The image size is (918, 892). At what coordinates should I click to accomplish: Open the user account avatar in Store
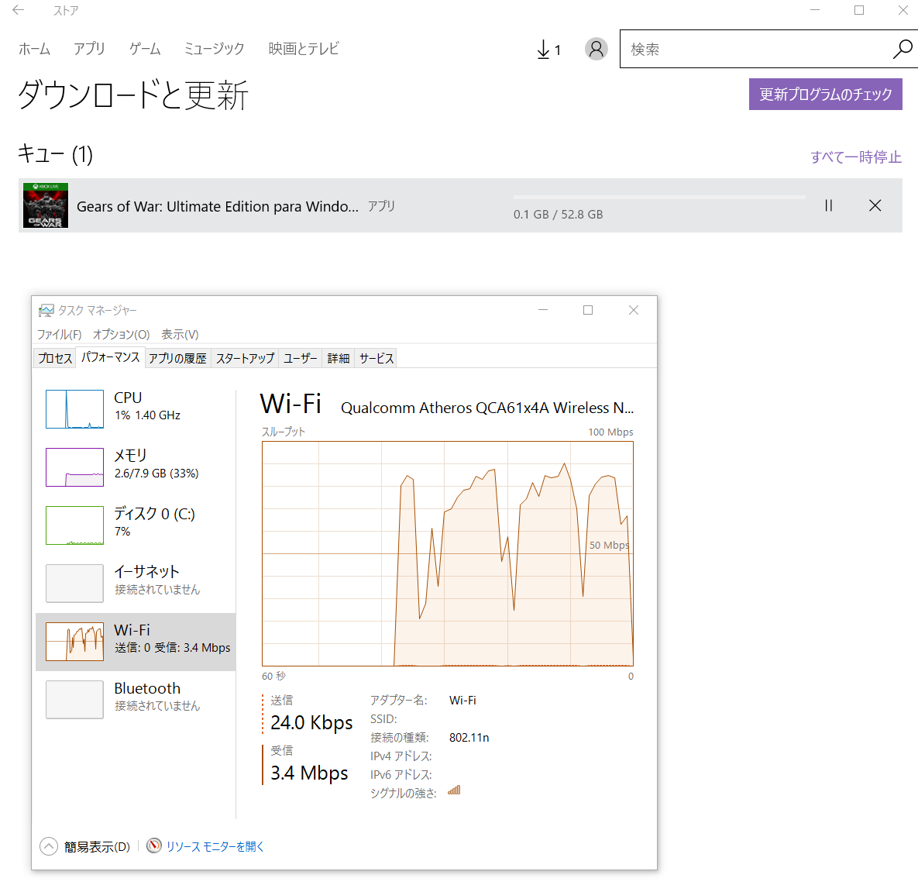596,49
